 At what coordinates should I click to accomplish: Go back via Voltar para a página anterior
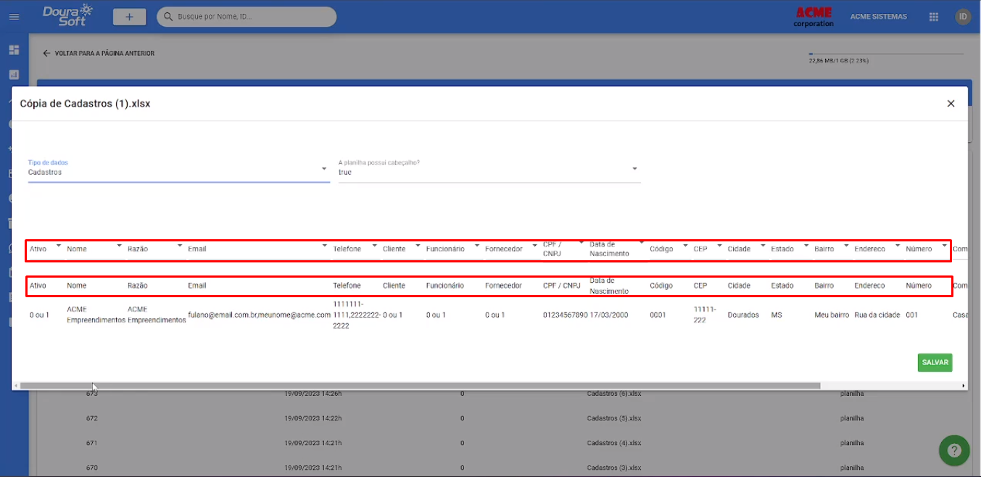(99, 54)
